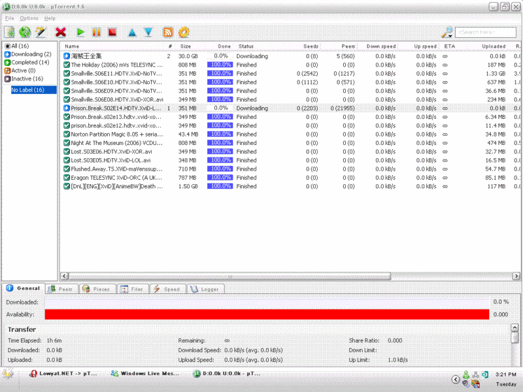Sort by the Up speed column header
The height and width of the screenshot is (392, 523).
425,46
